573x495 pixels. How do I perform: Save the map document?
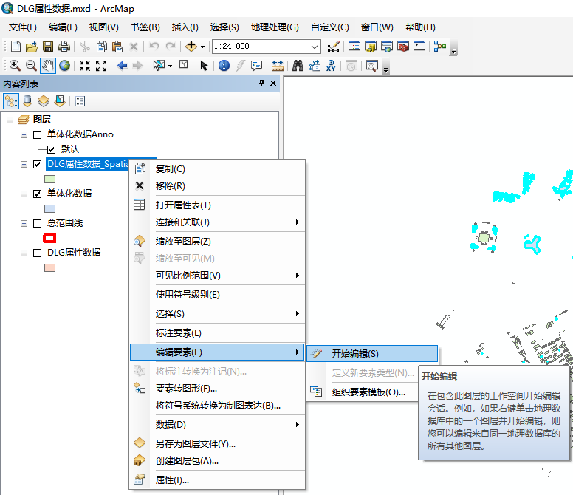[48, 47]
